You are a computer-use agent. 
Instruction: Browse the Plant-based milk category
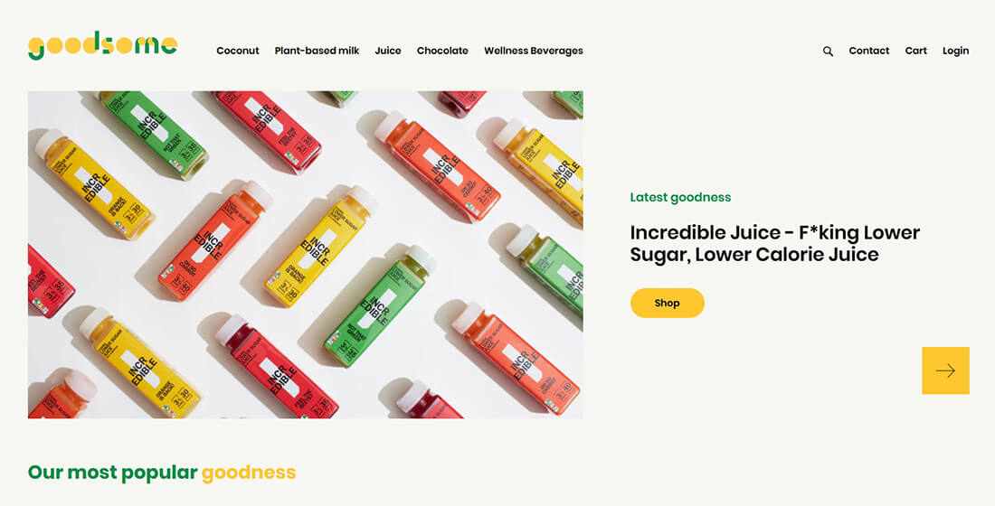coord(317,51)
